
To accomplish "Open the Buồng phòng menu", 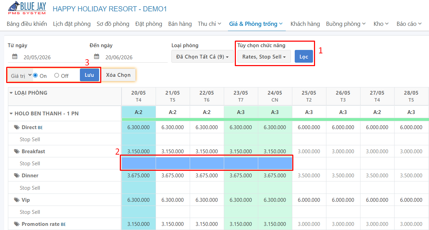I will tap(346, 24).
